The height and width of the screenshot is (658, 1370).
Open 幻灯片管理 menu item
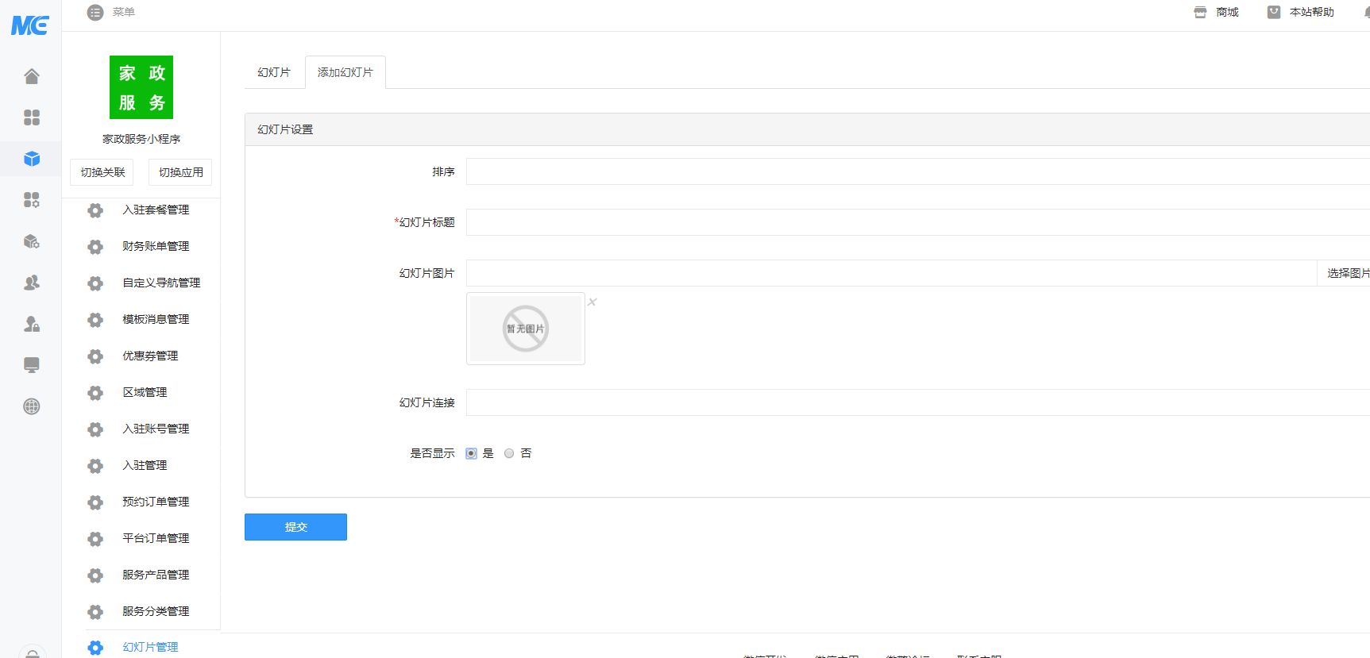150,647
